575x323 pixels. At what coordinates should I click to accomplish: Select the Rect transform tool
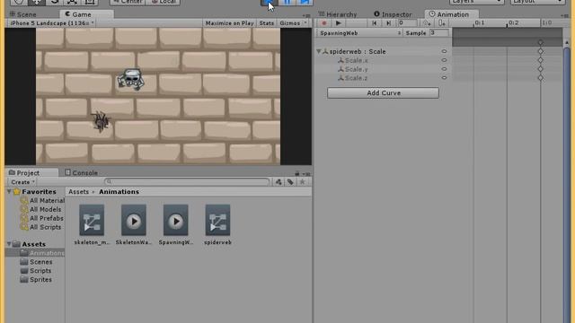tap(90, 2)
